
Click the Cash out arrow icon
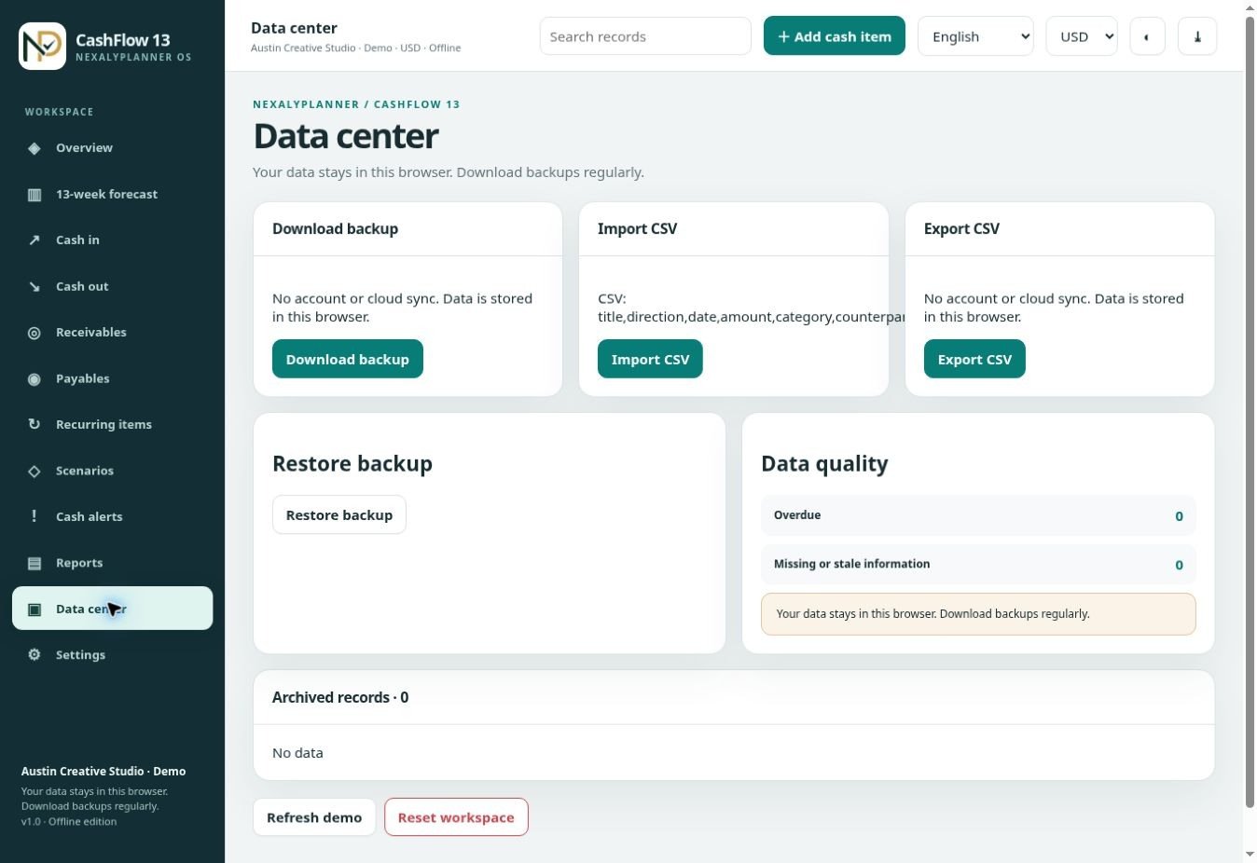[x=35, y=287]
